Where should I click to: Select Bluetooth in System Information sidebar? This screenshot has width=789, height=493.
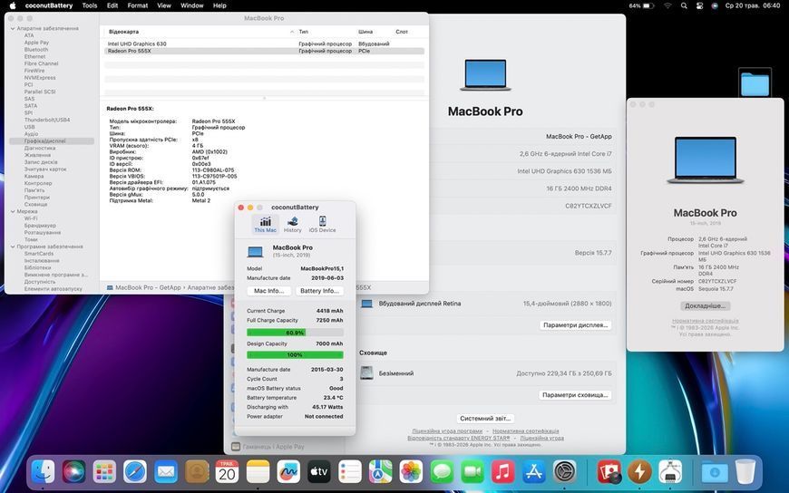click(36, 50)
